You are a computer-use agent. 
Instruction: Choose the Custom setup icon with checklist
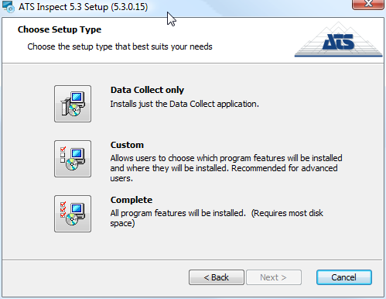click(73, 159)
